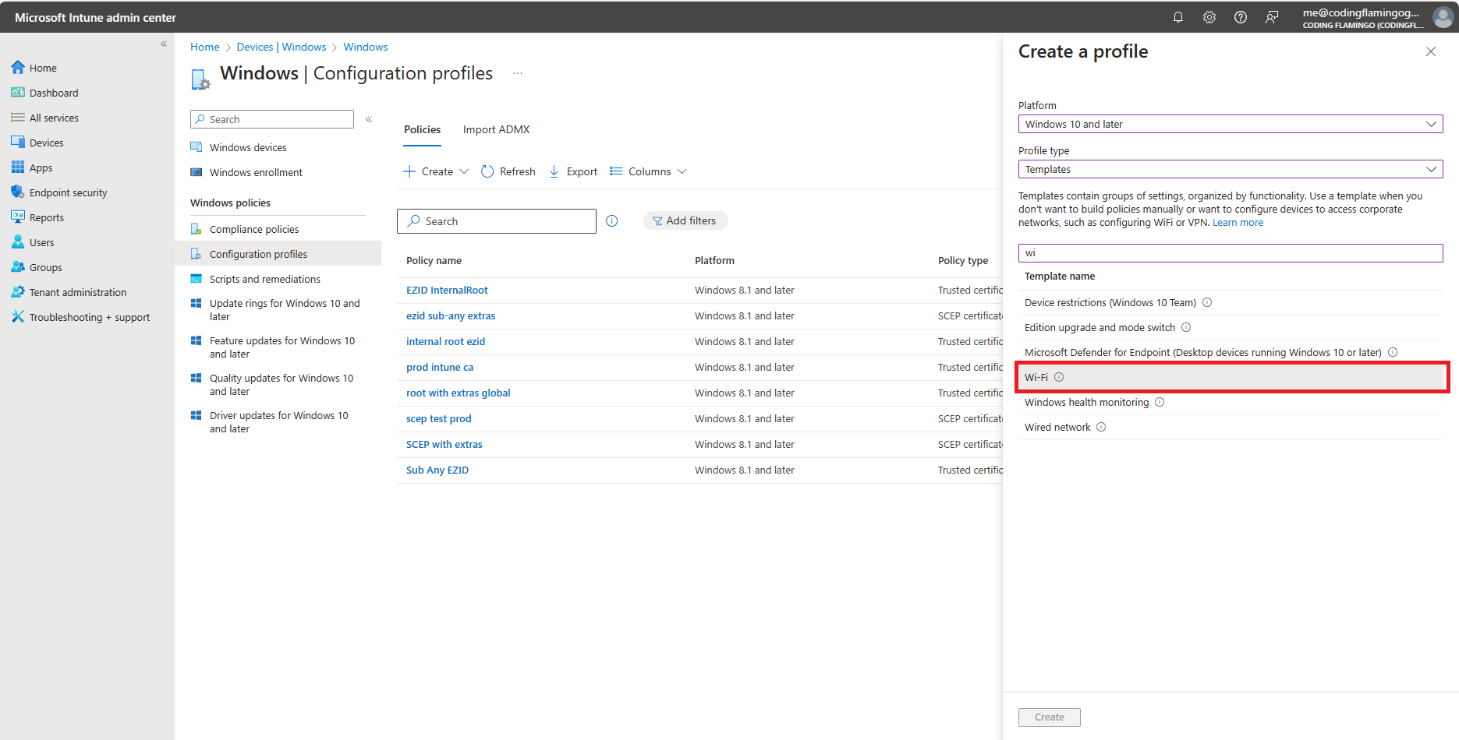This screenshot has height=740, width=1459.
Task: Open the Columns dropdown in toolbar
Action: (649, 171)
